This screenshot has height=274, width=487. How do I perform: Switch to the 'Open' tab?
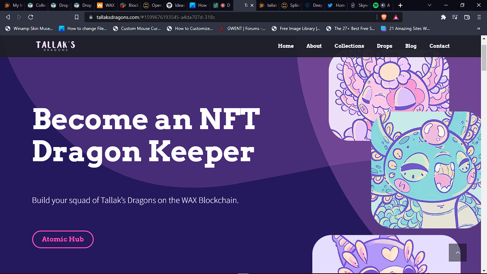point(152,5)
